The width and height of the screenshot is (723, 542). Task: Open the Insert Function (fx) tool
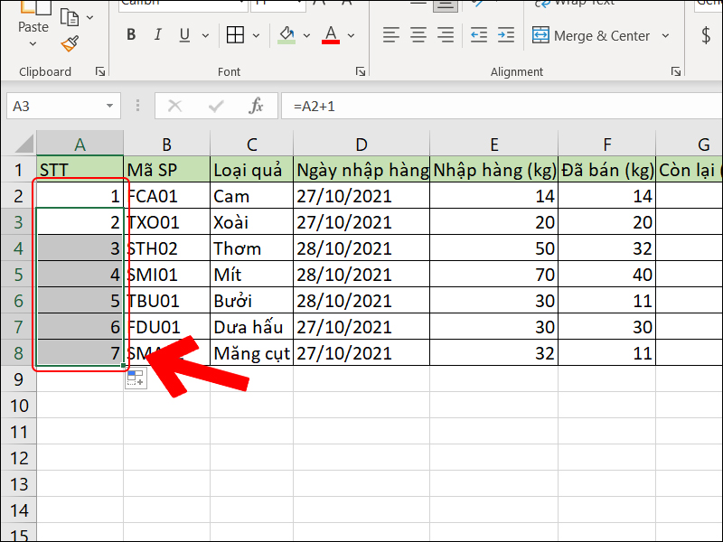click(256, 105)
